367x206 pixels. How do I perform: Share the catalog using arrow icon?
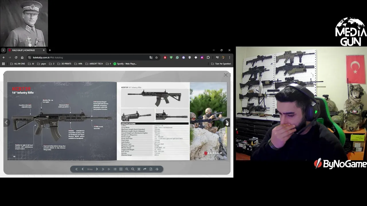[x=145, y=169]
